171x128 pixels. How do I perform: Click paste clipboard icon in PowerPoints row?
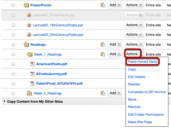[x=103, y=5]
